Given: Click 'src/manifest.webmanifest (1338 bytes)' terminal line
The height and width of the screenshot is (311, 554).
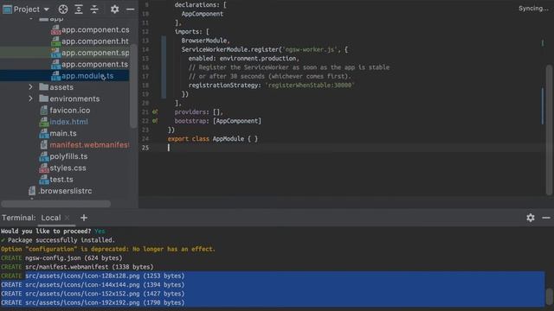Looking at the screenshot, I should (89, 267).
